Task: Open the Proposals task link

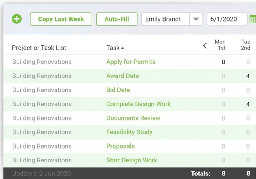Action: coord(121,146)
